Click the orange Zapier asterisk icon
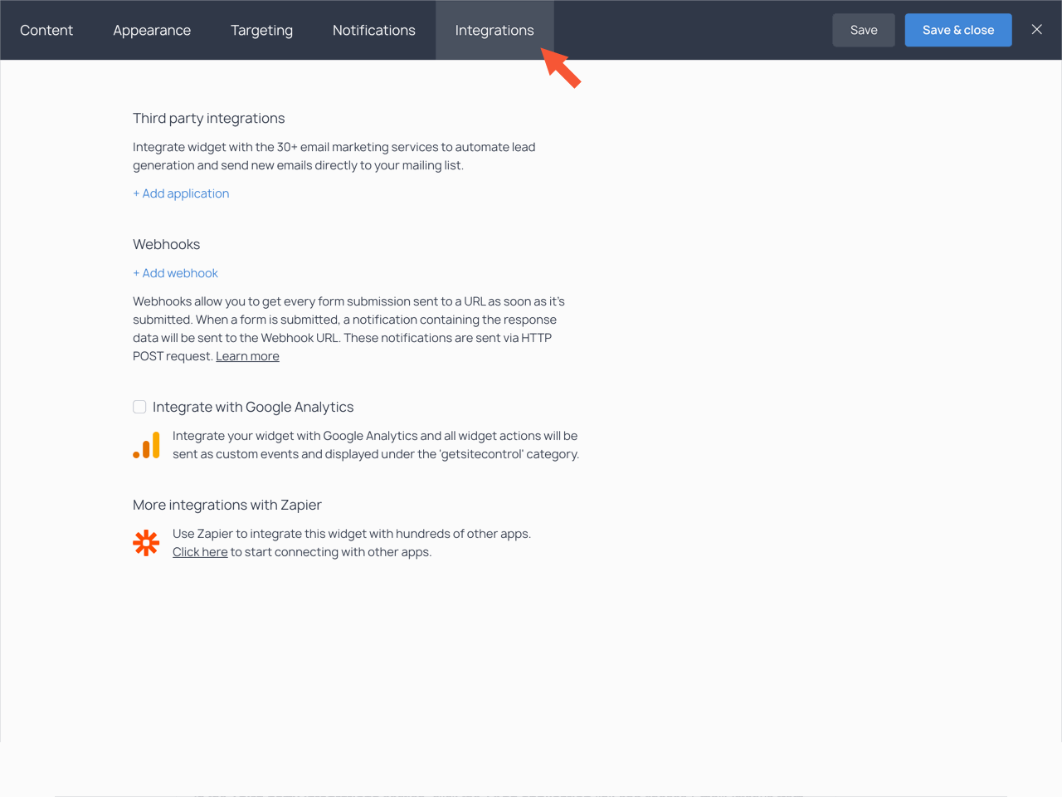 (146, 543)
